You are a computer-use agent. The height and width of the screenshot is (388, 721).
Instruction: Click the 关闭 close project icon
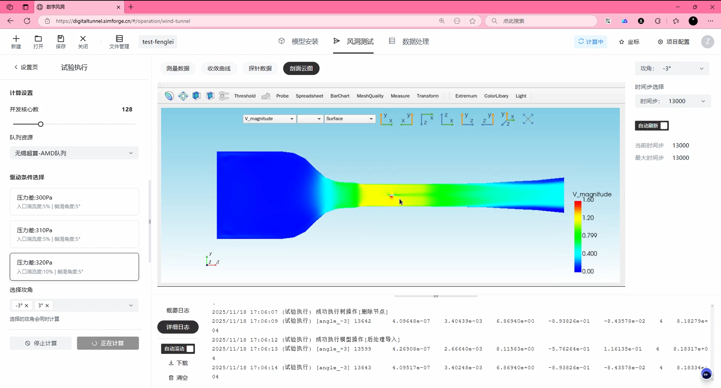[83, 42]
